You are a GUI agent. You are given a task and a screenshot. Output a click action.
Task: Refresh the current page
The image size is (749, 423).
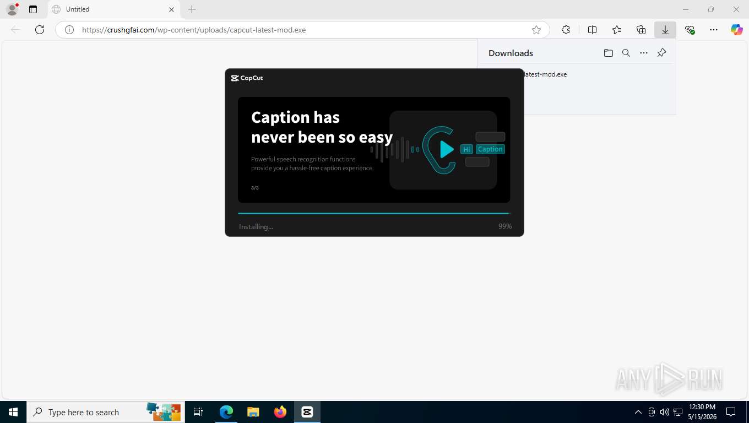[x=40, y=30]
